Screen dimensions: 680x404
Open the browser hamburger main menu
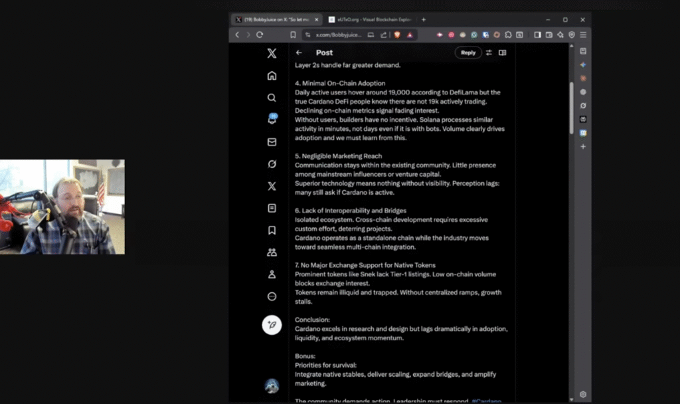point(583,35)
